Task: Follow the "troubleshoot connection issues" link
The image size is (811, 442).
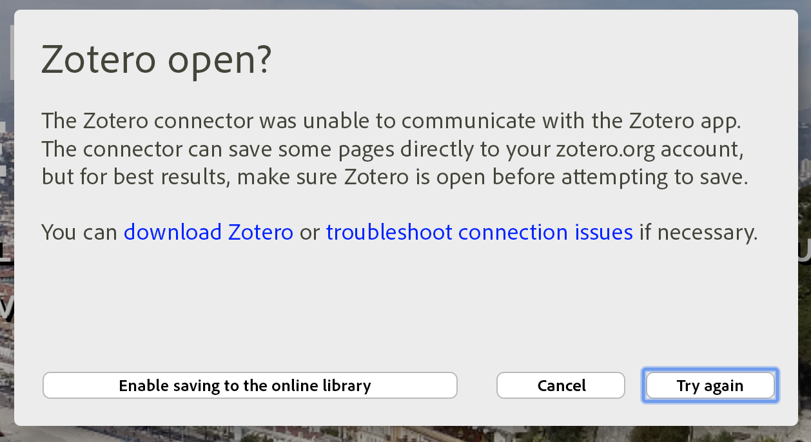Action: tap(479, 232)
